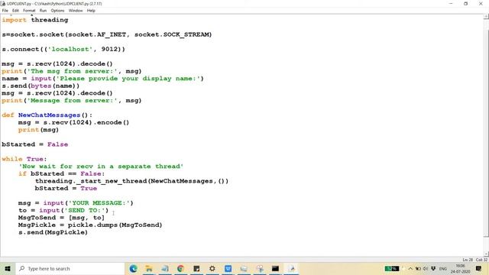Open File Explorer from taskbar

pos(149,268)
